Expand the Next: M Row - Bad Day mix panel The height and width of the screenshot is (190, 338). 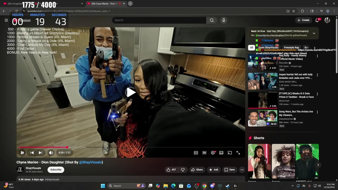coord(314,33)
